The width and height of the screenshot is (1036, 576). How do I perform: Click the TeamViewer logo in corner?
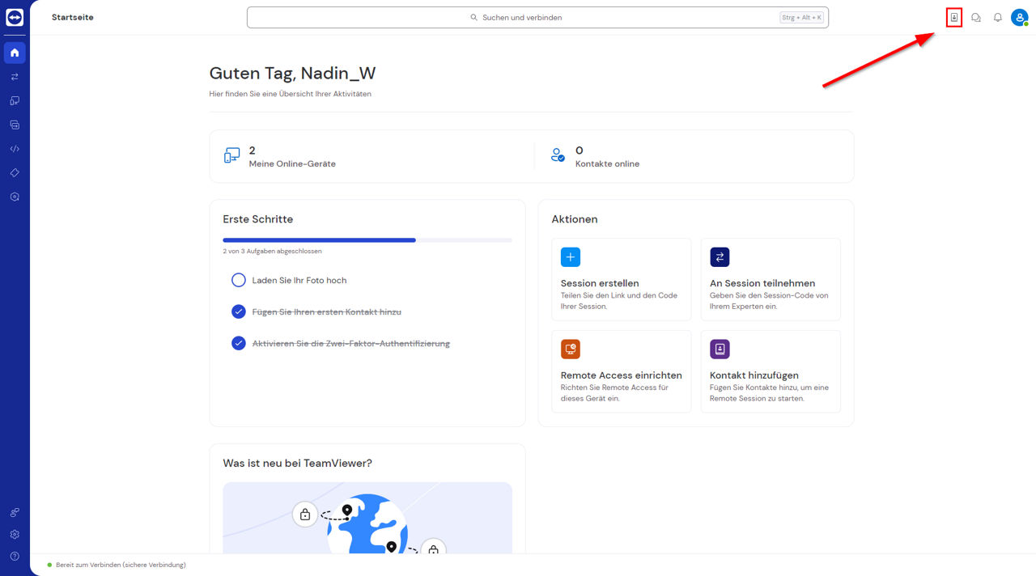pyautogui.click(x=15, y=17)
